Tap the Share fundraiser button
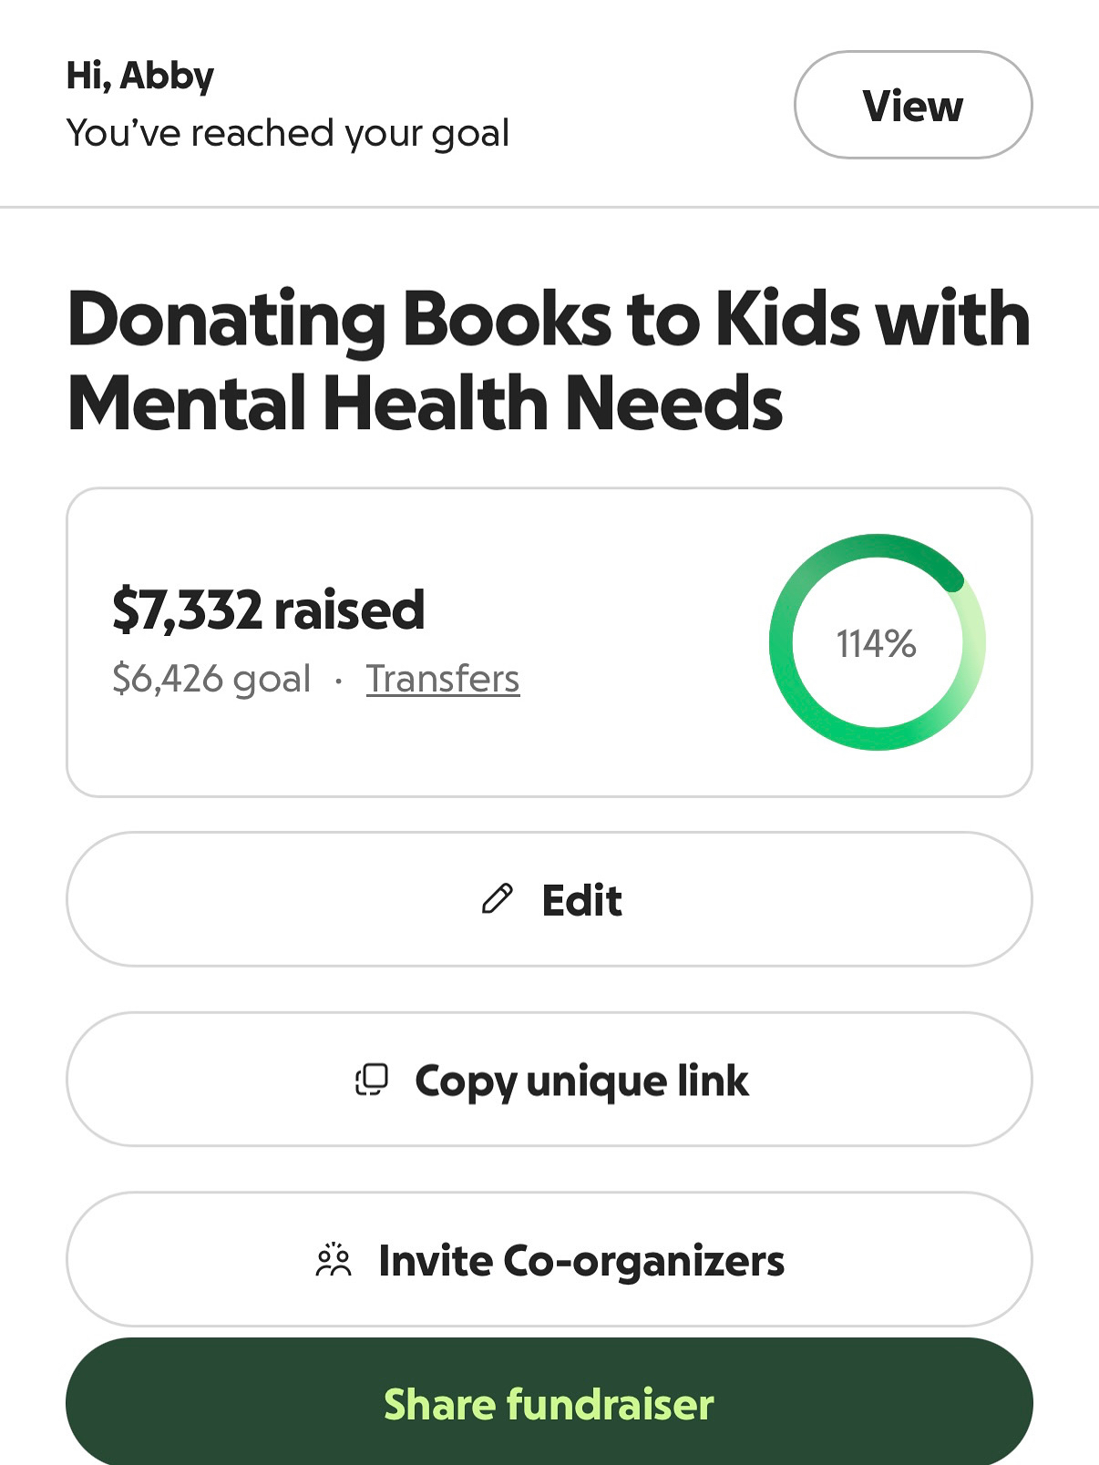 (x=549, y=1403)
